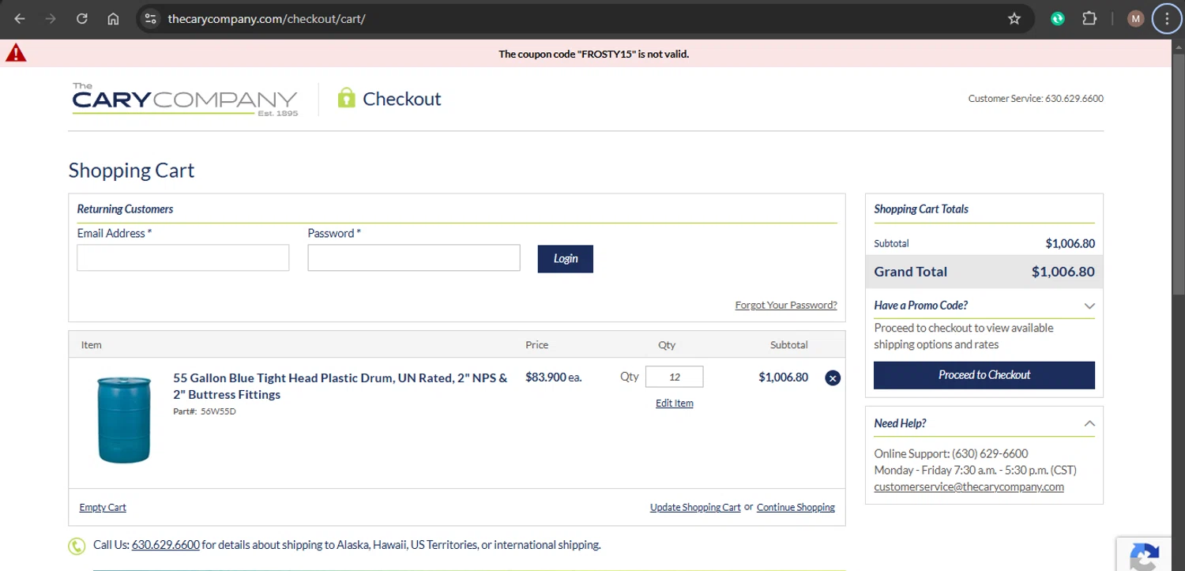1185x571 pixels.
Task: Click the Monday - Friday hours text
Action: tap(975, 470)
